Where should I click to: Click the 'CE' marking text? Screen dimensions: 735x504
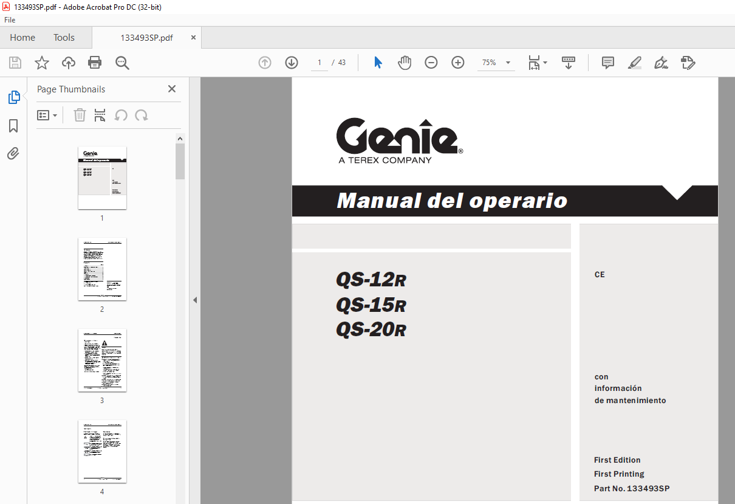(x=600, y=275)
